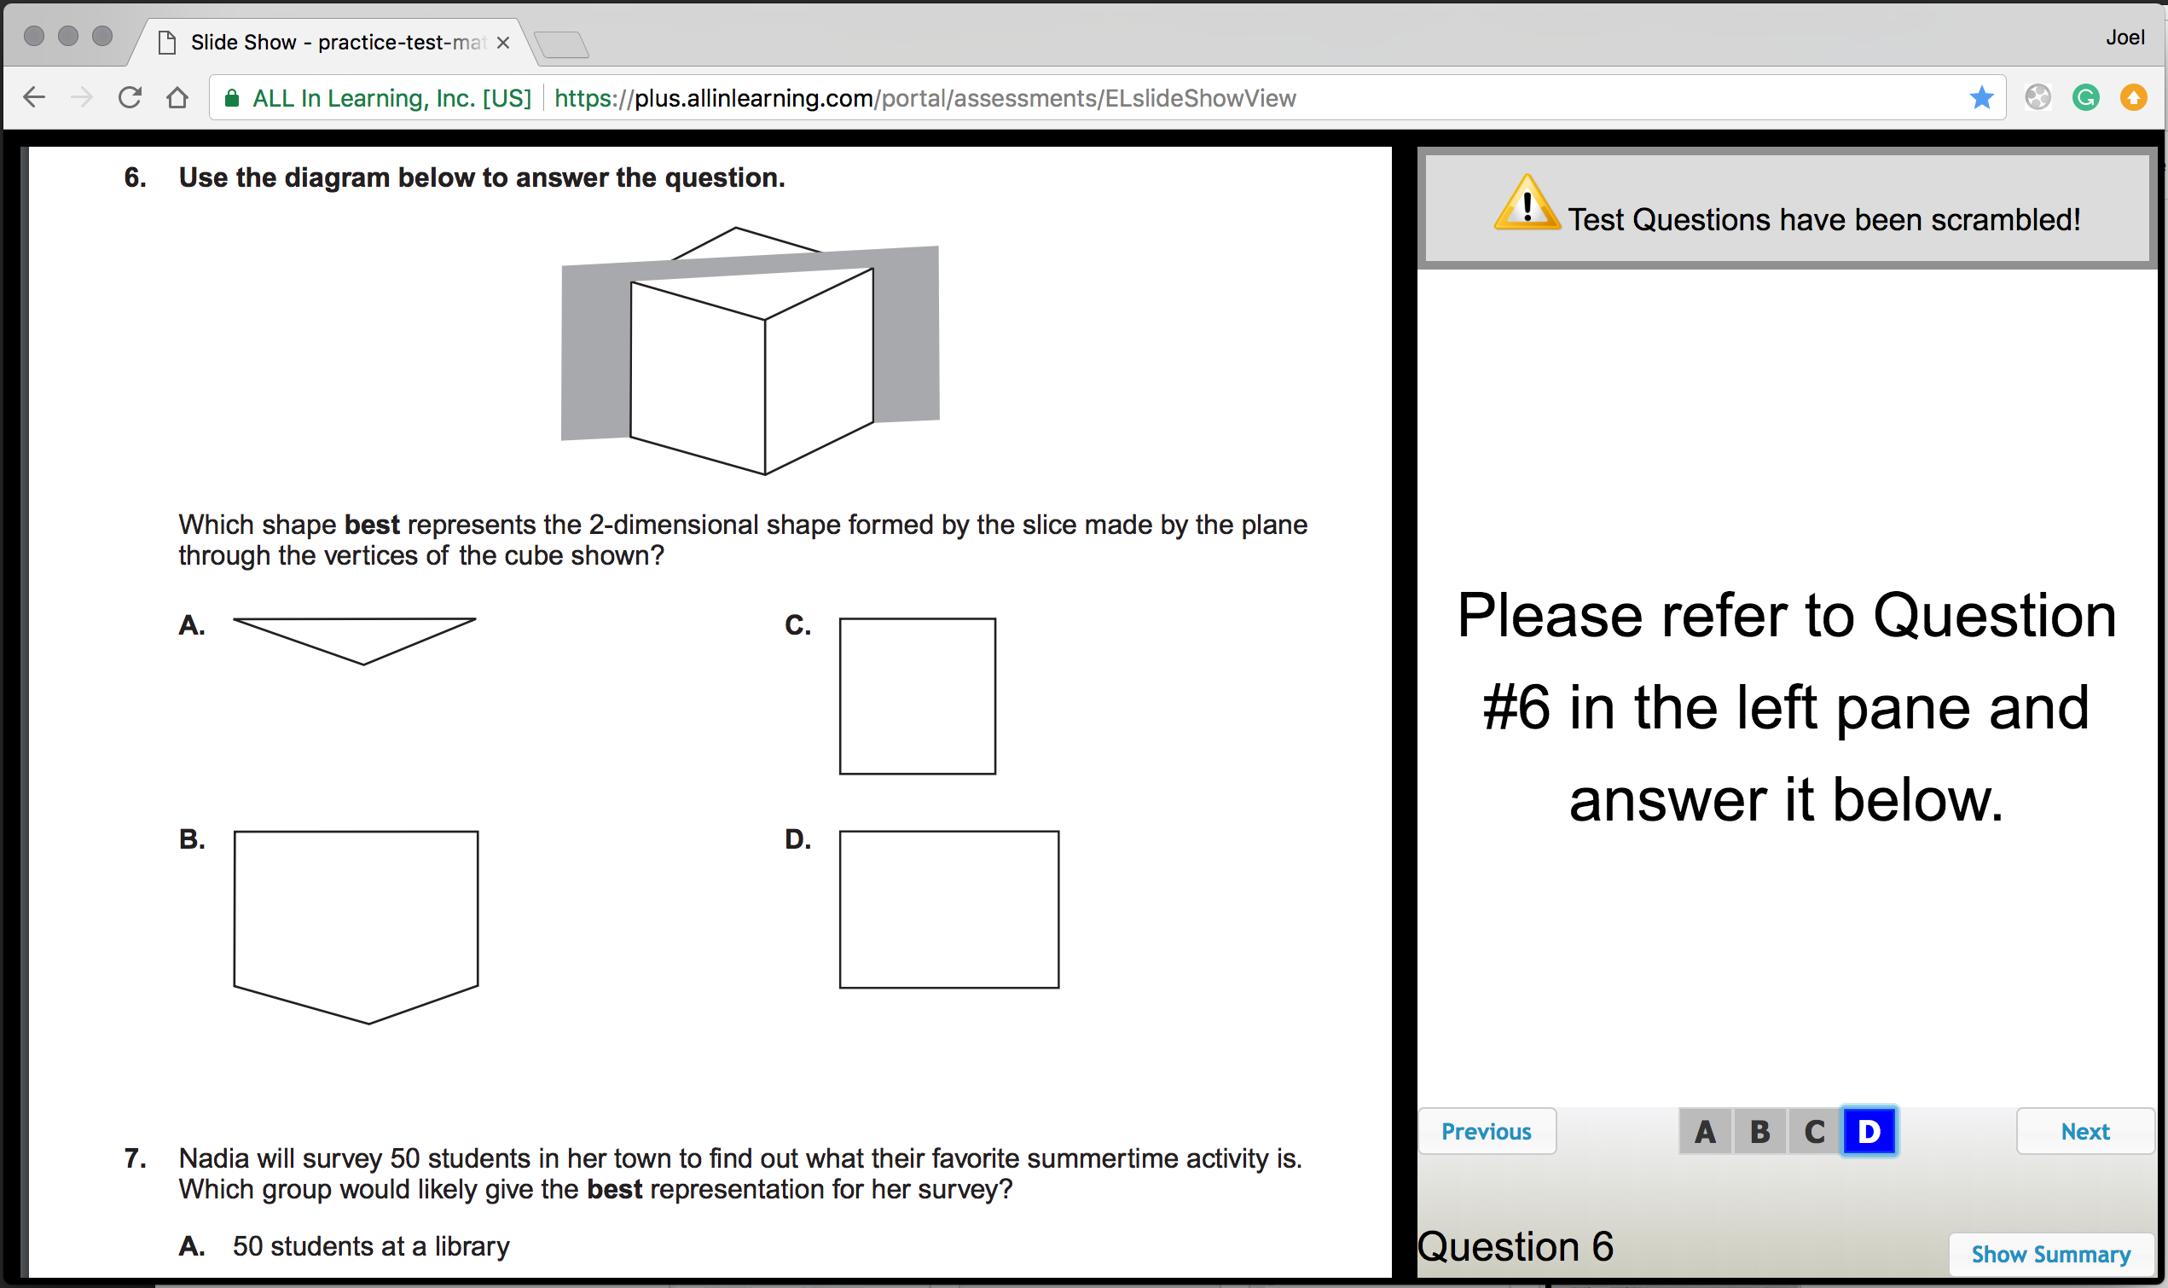The height and width of the screenshot is (1288, 2168).
Task: Click the browser refresh/reload icon
Action: click(130, 98)
